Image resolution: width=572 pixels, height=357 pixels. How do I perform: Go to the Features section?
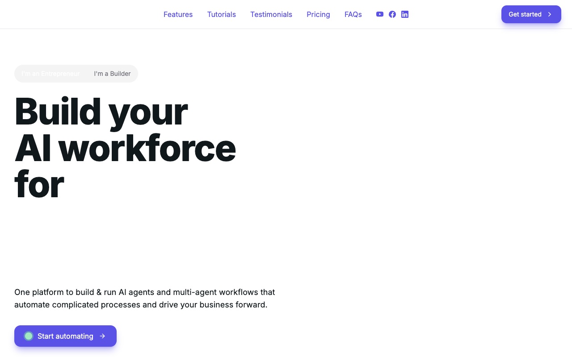click(x=178, y=14)
